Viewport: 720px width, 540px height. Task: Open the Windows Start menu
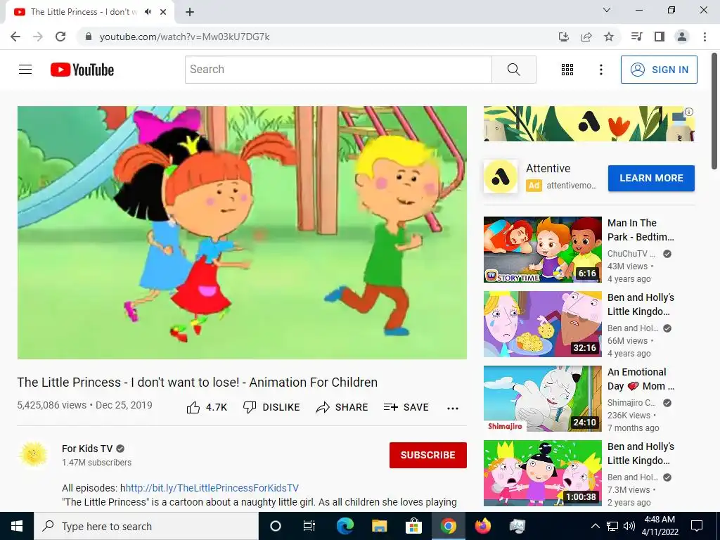coord(17,526)
